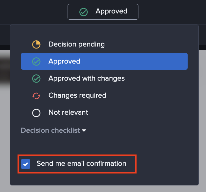Click the Send me email confirmation label
Viewport: 206px width, 192px height.
(81, 163)
